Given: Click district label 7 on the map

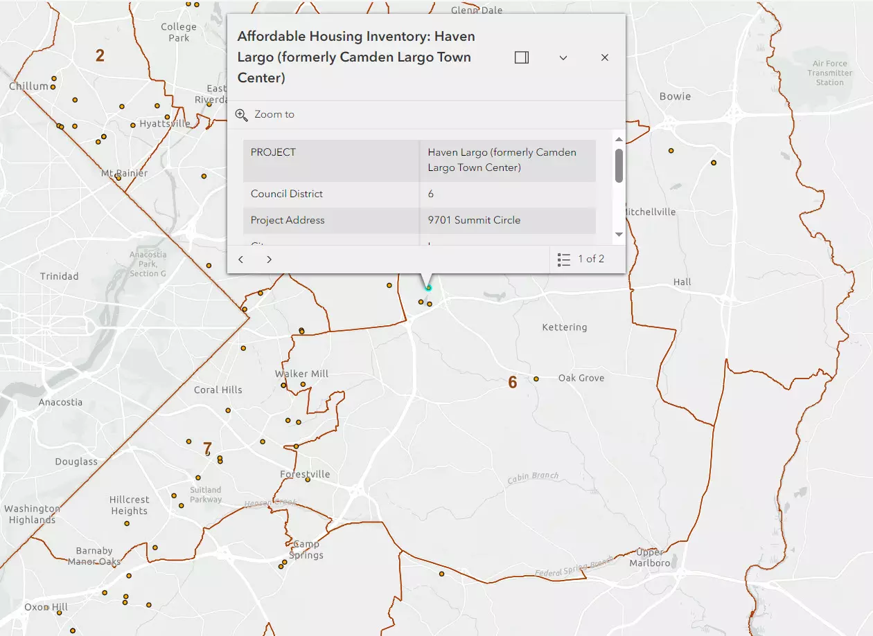Looking at the screenshot, I should 206,446.
